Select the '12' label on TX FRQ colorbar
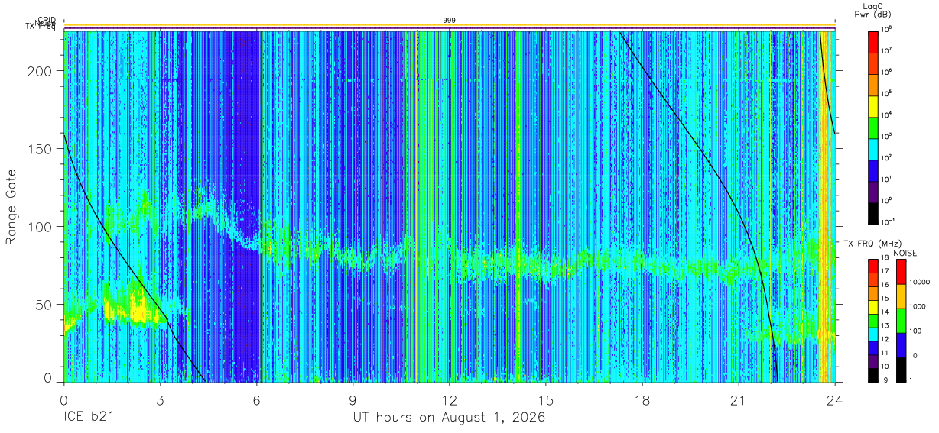The height and width of the screenshot is (433, 939). click(885, 339)
